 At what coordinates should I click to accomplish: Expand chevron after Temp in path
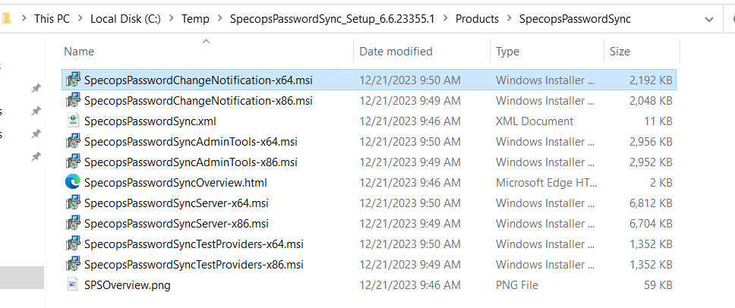[x=219, y=19]
